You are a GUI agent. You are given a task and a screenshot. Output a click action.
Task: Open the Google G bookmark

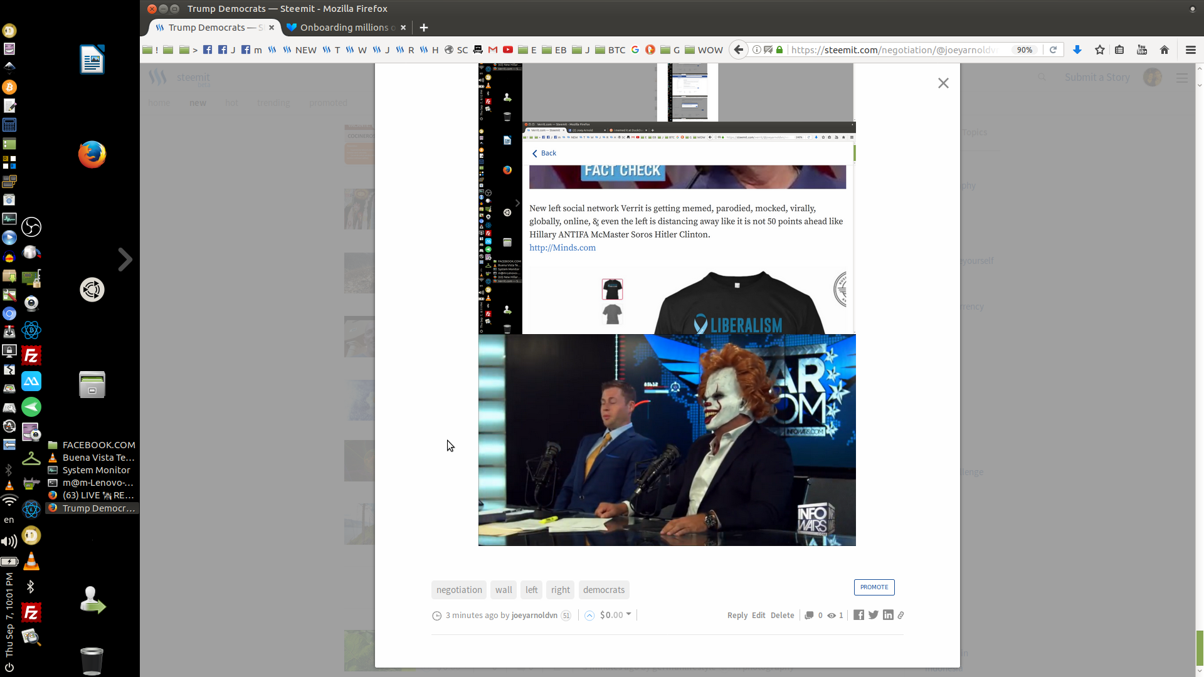(635, 50)
